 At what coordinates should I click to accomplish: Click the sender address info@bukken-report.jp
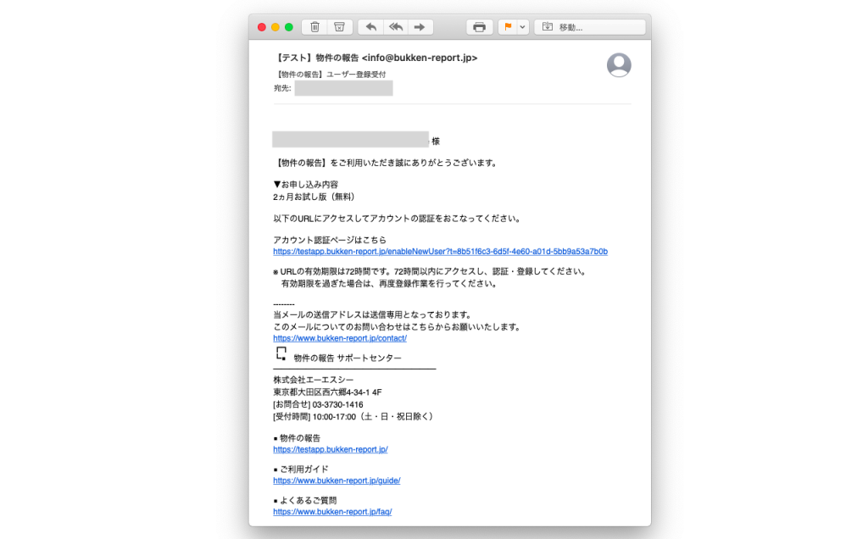[x=420, y=58]
